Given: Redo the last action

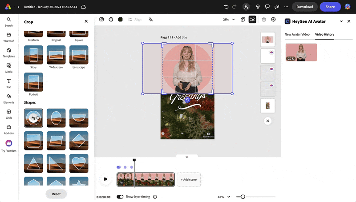Looking at the screenshot, I should pyautogui.click(x=235, y=7).
